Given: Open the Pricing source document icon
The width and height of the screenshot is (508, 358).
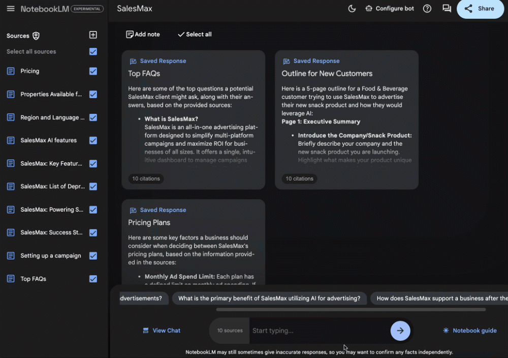Looking at the screenshot, I should coord(11,71).
